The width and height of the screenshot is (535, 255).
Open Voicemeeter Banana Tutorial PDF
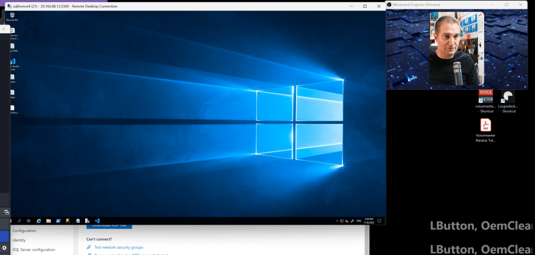pos(485,130)
